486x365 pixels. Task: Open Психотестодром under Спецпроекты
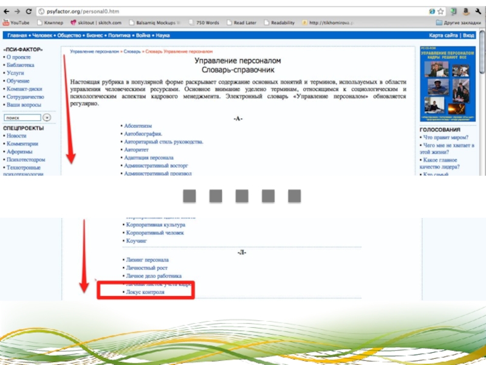coord(26,159)
